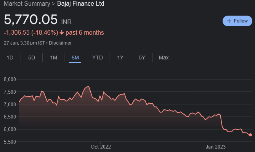Click the Bajaj Finance Ltd title
The height and width of the screenshot is (152, 255).
[81, 3]
